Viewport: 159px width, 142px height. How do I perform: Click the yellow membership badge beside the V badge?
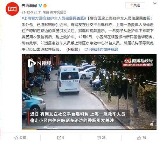[45, 6]
